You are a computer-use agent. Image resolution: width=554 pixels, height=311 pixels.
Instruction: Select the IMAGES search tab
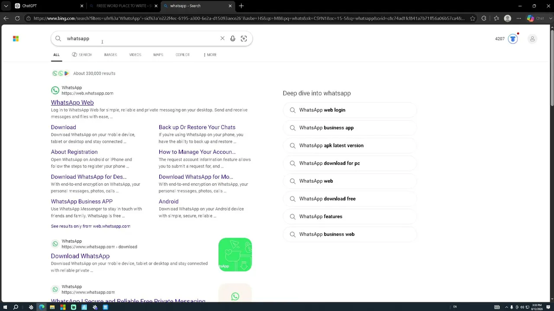point(110,55)
